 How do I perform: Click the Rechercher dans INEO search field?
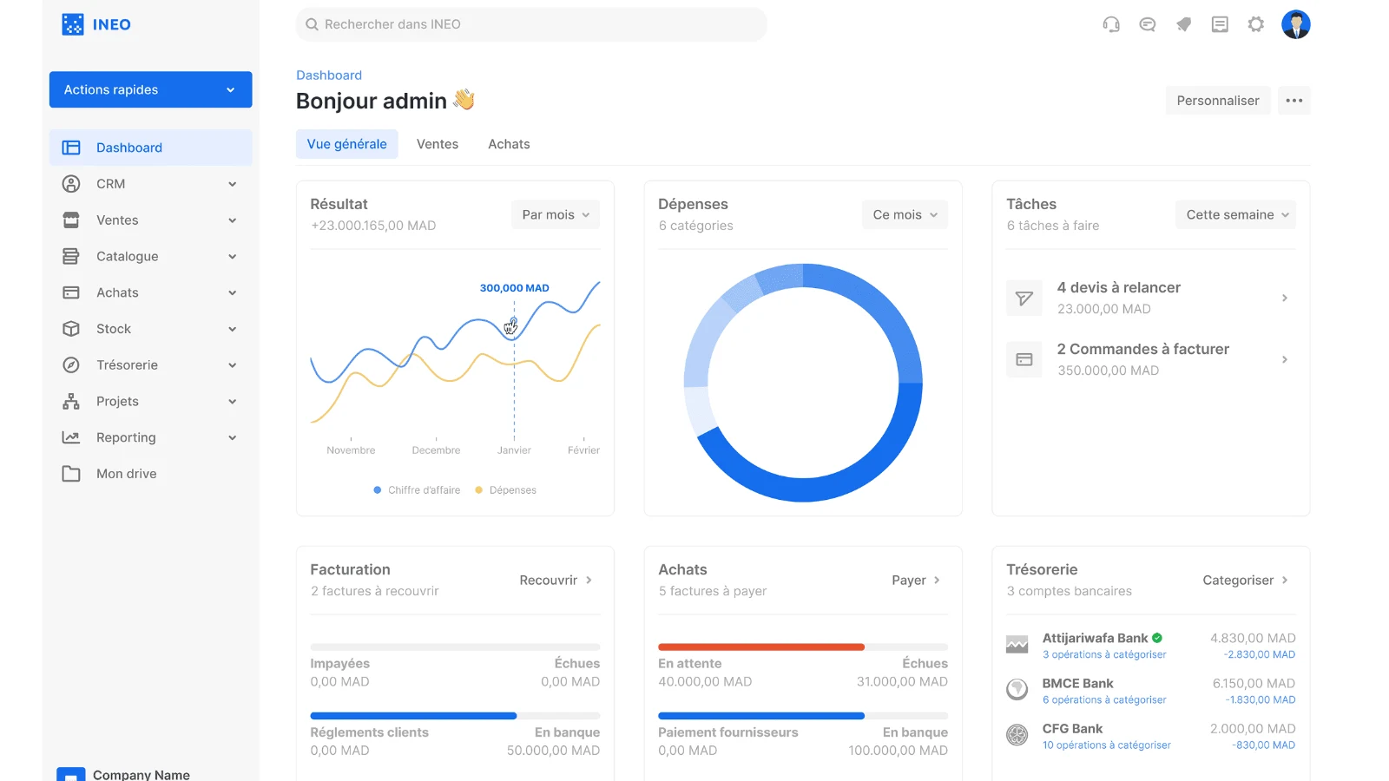(x=531, y=24)
